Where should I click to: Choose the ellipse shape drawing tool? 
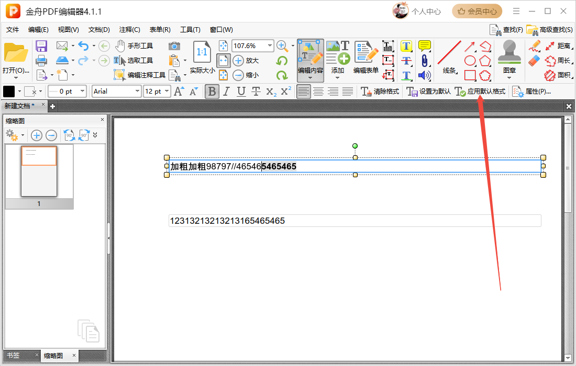(470, 61)
